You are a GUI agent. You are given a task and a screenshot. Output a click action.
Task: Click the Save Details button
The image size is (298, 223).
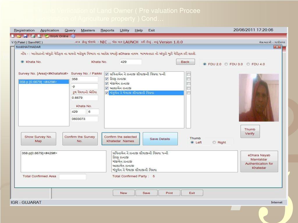point(160,139)
